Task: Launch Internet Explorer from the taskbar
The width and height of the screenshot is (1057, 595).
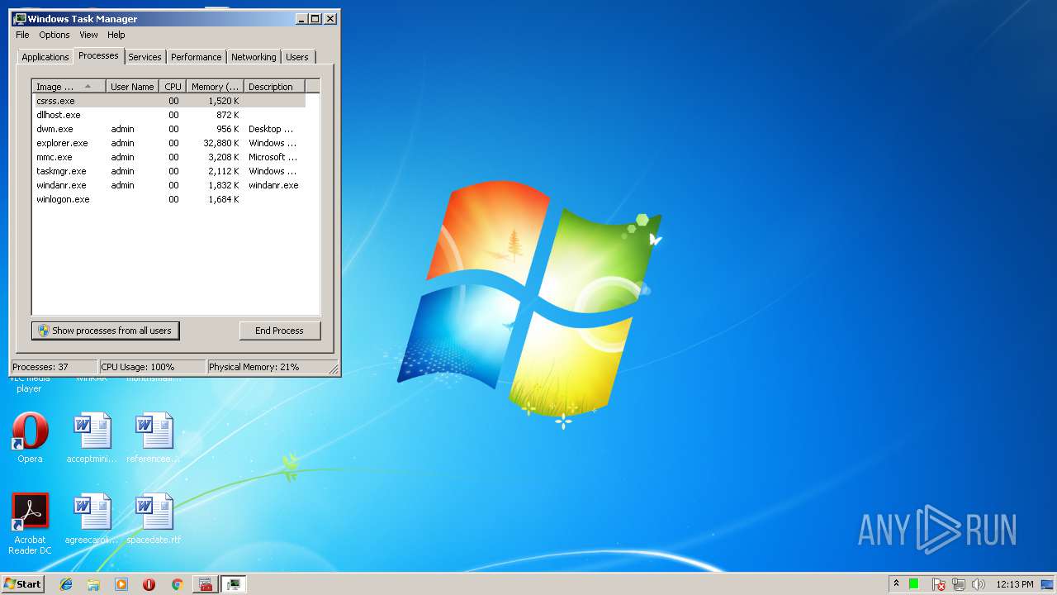Action: point(66,584)
